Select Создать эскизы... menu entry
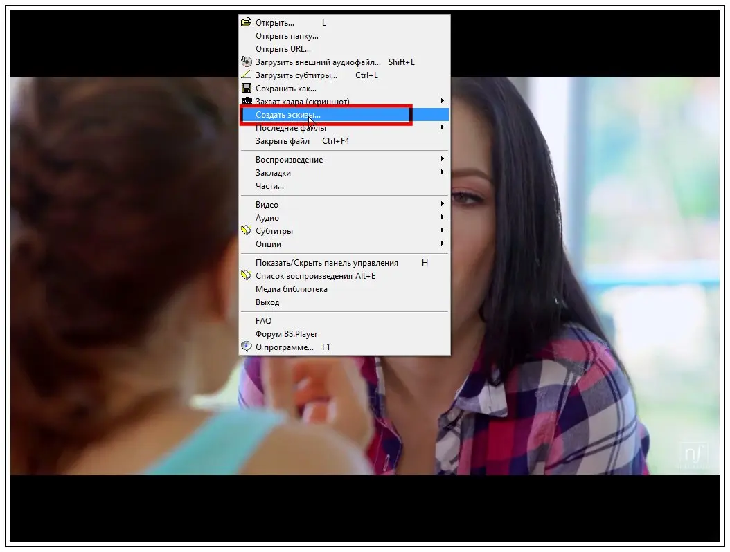 [344, 114]
